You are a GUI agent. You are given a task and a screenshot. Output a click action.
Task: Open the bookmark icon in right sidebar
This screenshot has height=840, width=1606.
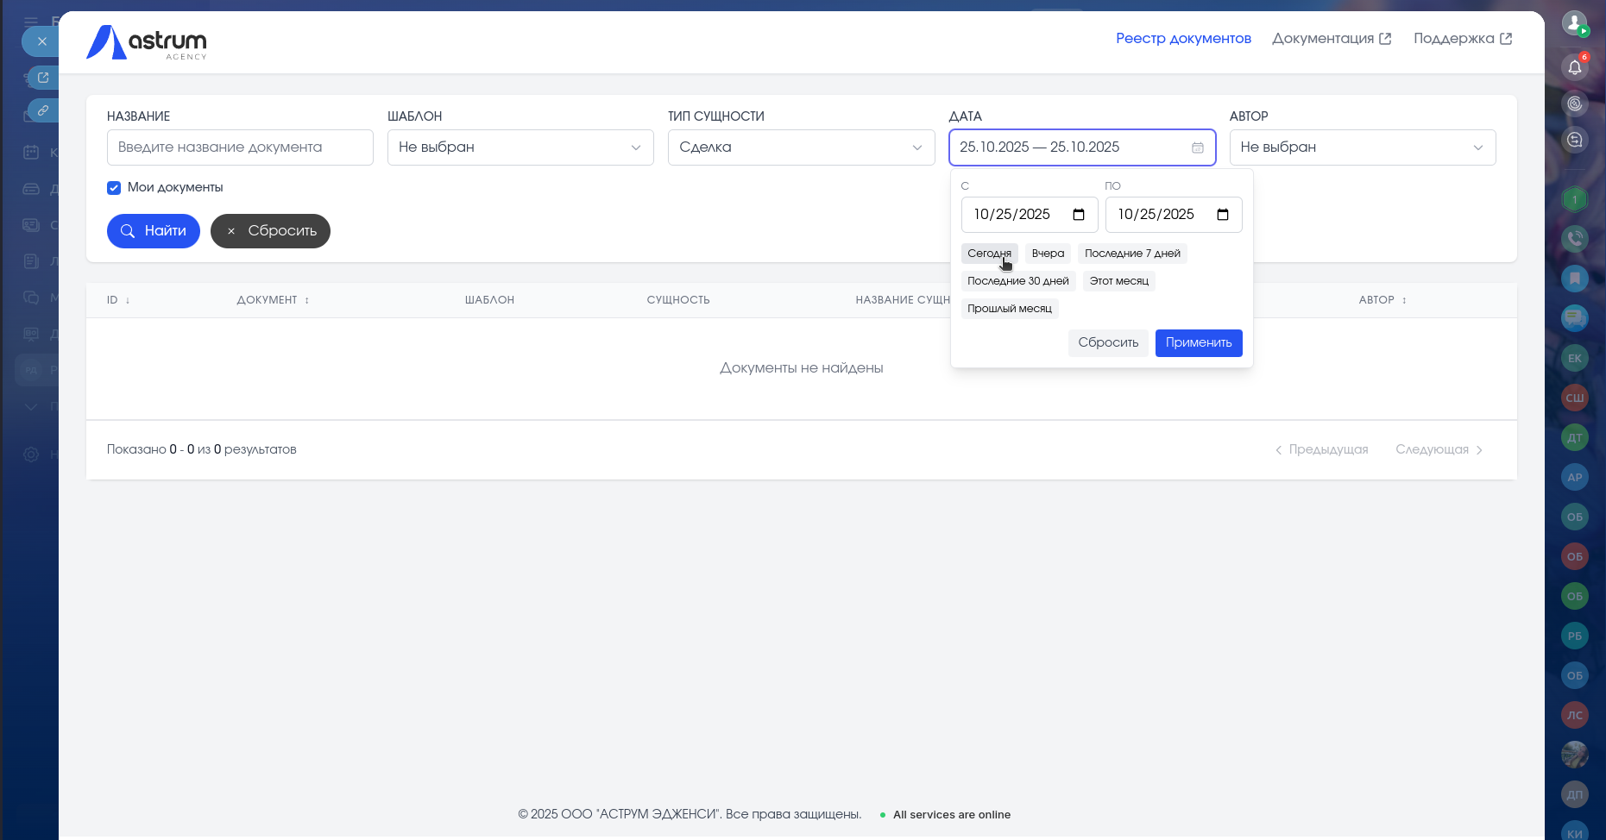pos(1574,278)
